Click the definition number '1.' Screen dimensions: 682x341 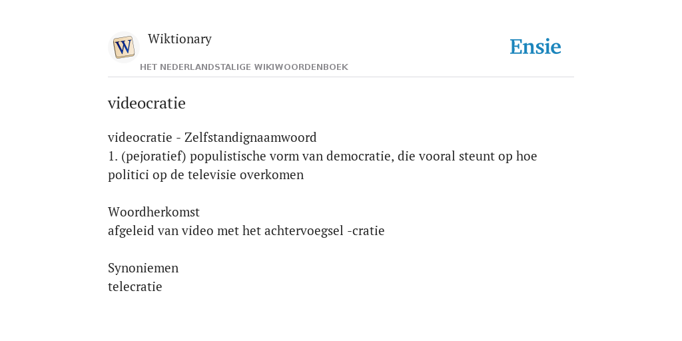113,156
